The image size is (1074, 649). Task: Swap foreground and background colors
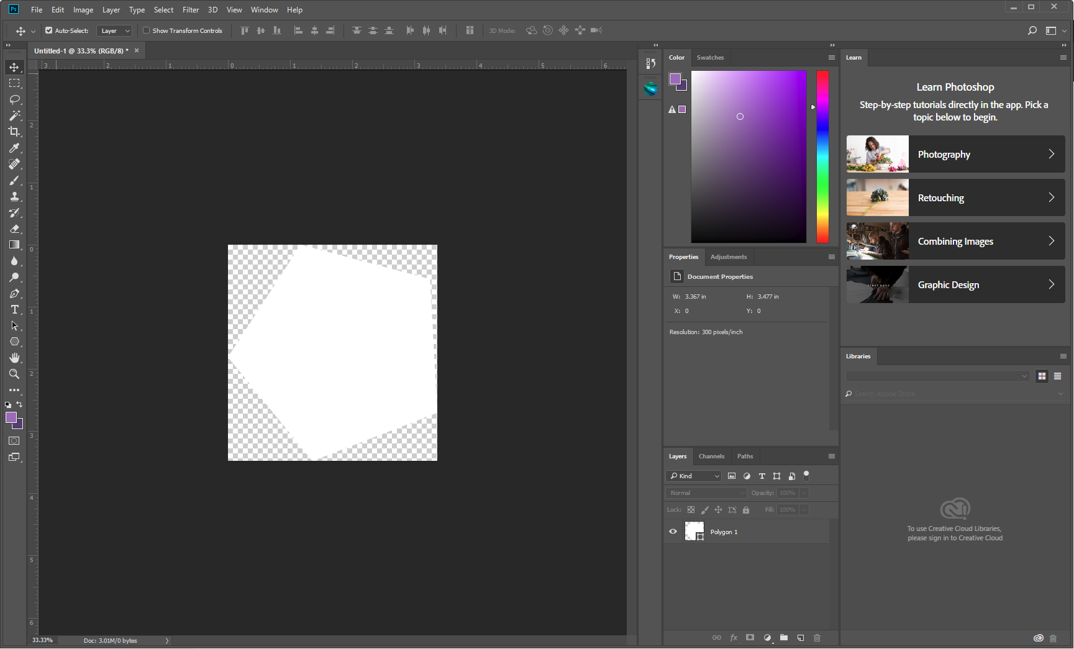pyautogui.click(x=19, y=404)
